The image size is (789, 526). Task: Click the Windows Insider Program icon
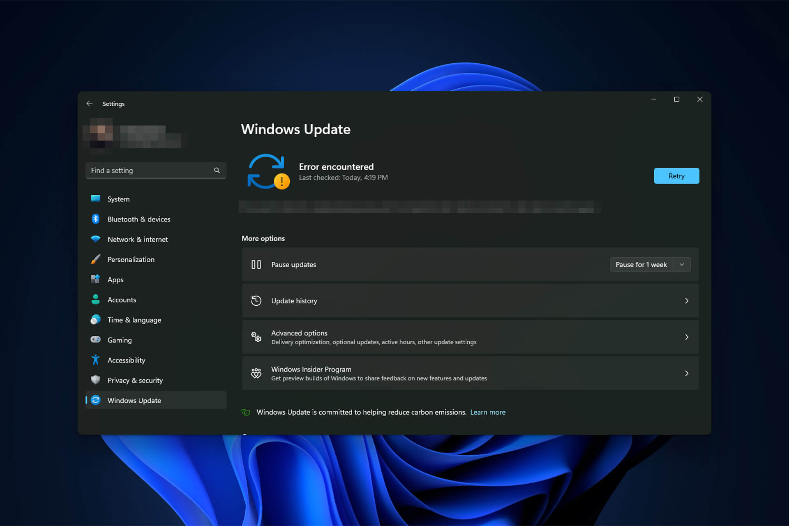click(x=256, y=373)
